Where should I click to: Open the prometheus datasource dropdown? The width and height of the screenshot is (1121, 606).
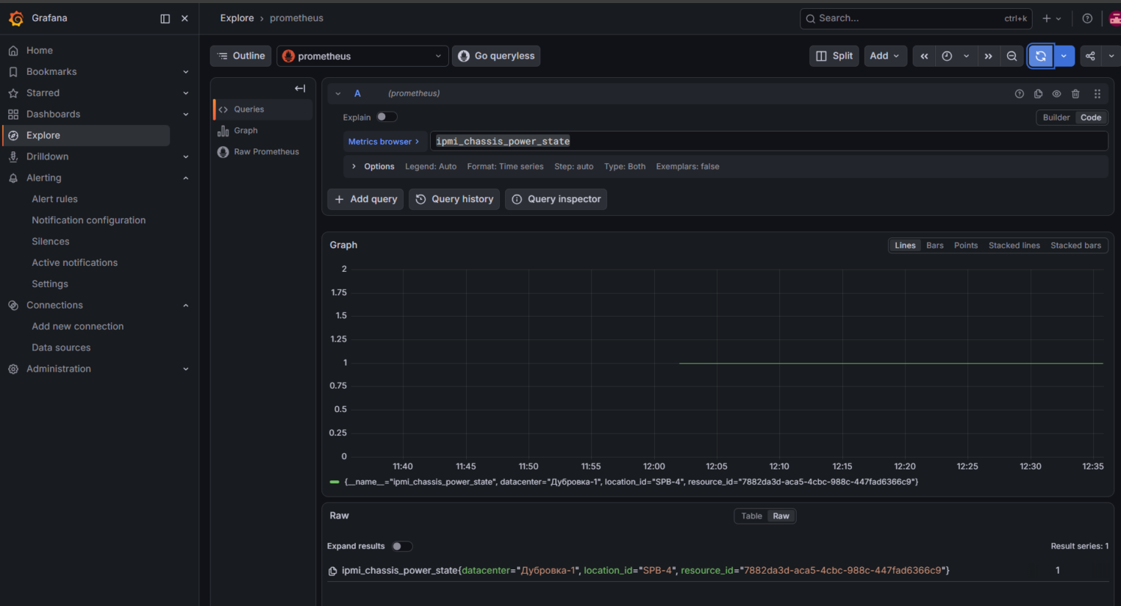click(x=362, y=56)
